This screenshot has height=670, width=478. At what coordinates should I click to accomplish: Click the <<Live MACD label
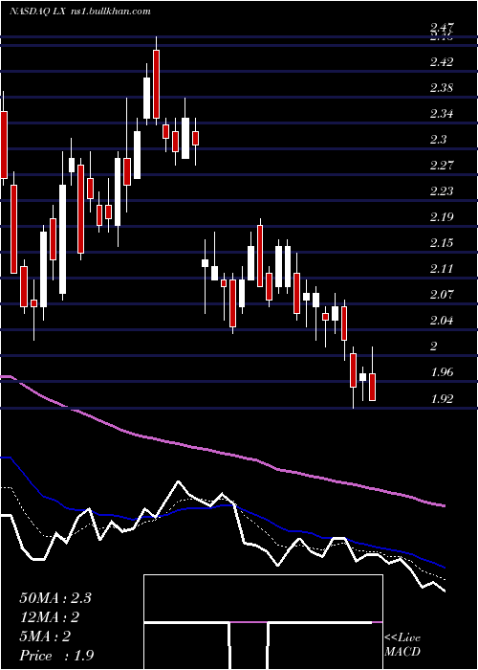click(x=402, y=645)
